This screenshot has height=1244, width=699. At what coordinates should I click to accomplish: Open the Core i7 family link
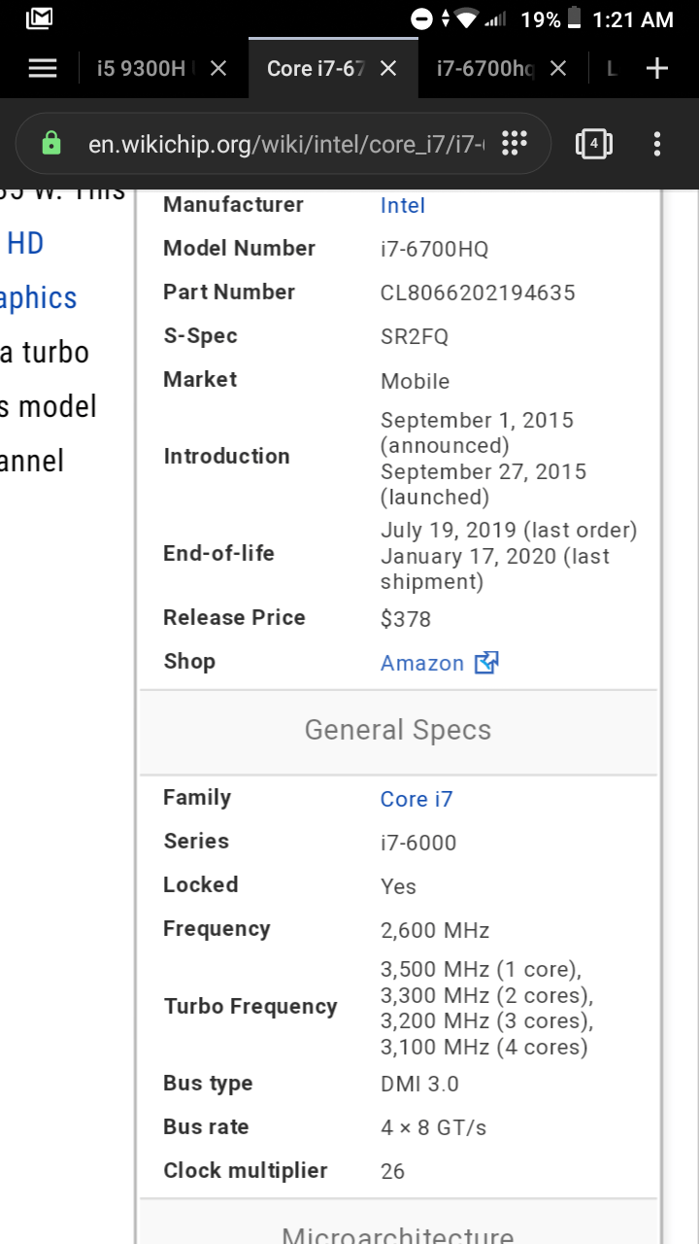coord(416,799)
